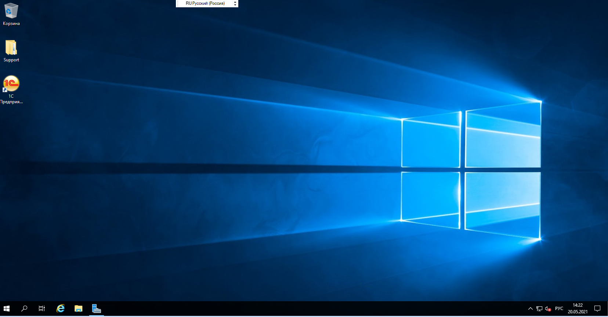This screenshot has width=608, height=317.
Task: Open taskbar search magnifier
Action: pos(24,309)
